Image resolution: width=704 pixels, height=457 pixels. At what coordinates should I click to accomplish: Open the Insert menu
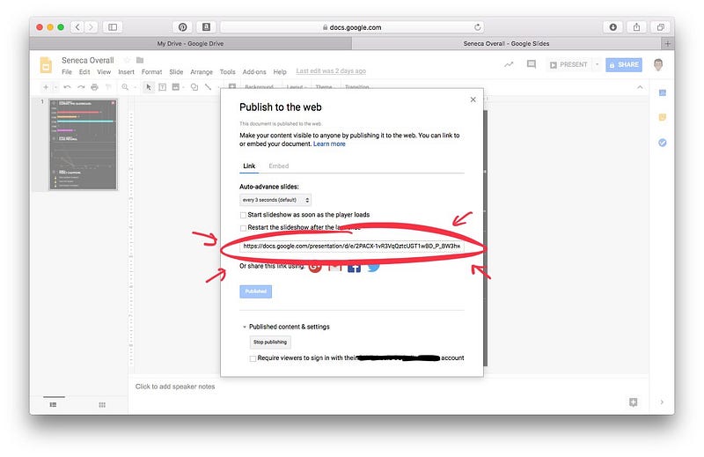[126, 72]
